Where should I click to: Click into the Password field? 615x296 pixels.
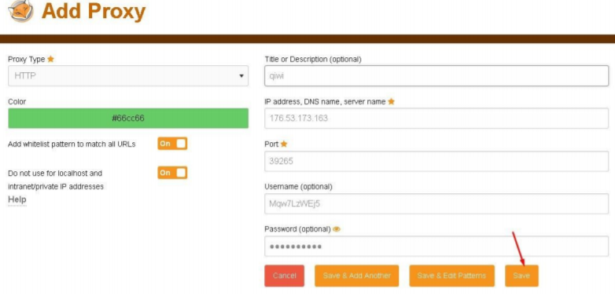point(436,247)
